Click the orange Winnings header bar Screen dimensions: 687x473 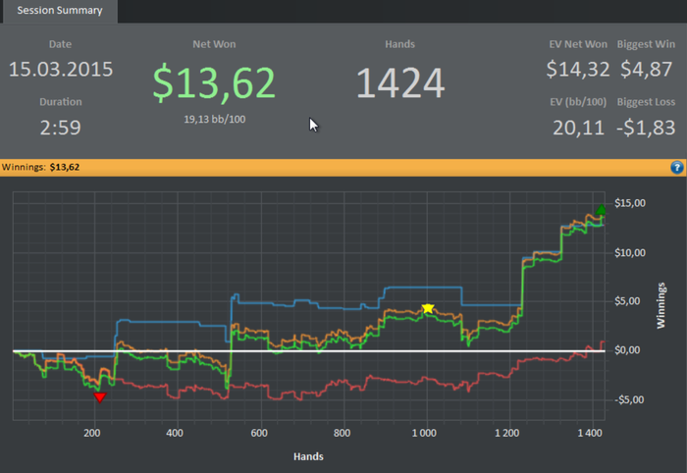pyautogui.click(x=343, y=167)
